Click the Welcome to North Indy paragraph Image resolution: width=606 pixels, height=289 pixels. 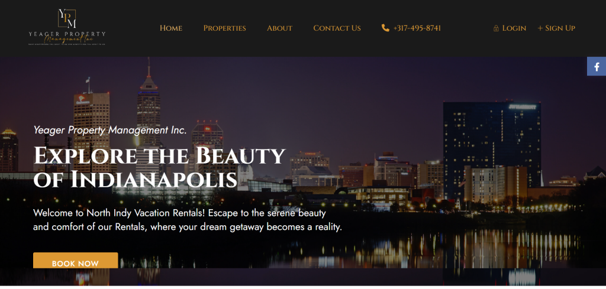188,220
